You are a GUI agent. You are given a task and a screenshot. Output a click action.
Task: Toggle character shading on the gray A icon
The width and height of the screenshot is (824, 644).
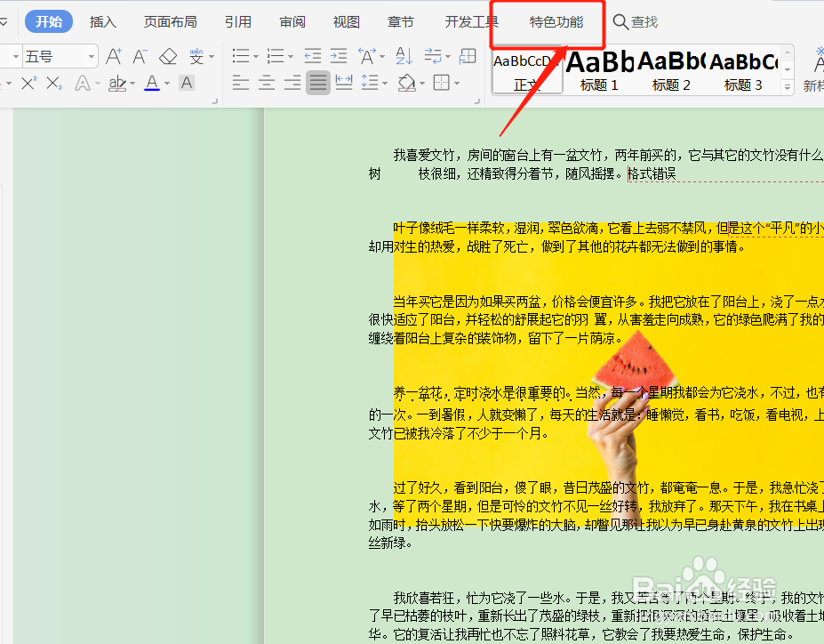[187, 83]
